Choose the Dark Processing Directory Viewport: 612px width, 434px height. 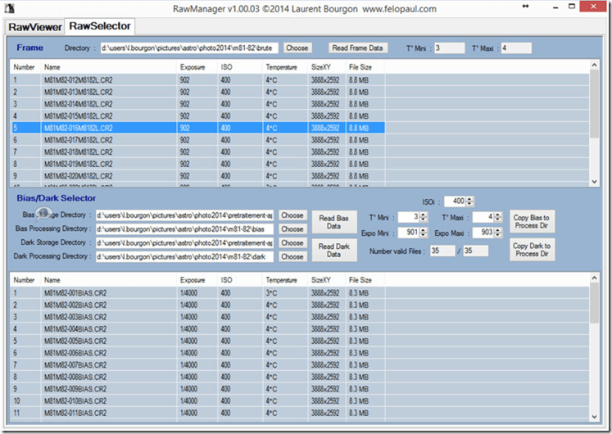(x=292, y=256)
